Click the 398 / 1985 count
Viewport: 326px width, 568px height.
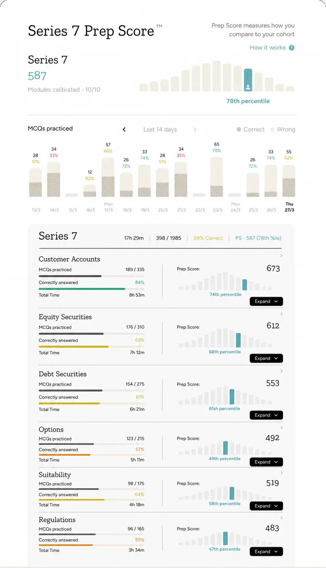coord(168,238)
